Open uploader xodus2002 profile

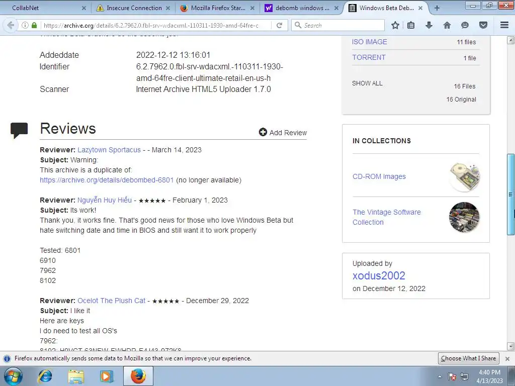tap(379, 276)
